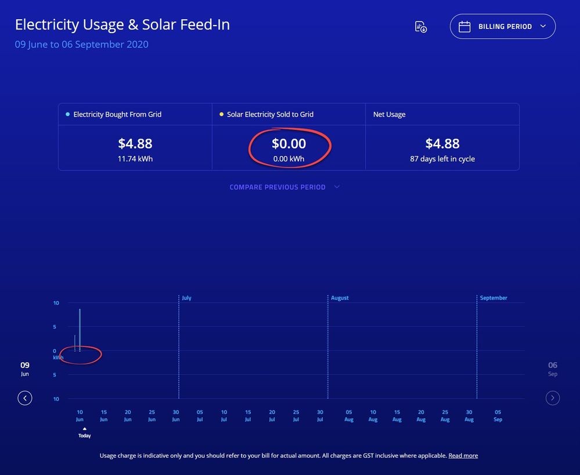The image size is (580, 475).
Task: Toggle the Electricity Bought From Grid legend dot
Action: [66, 114]
